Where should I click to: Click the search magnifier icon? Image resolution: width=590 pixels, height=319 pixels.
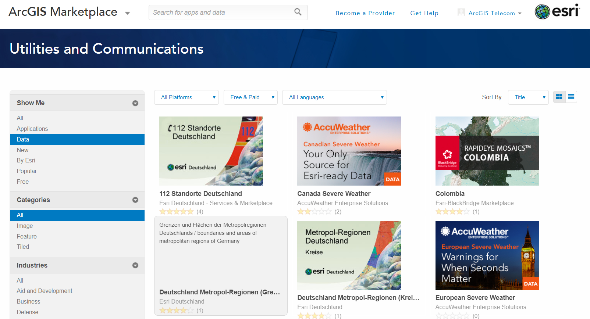[x=298, y=12]
